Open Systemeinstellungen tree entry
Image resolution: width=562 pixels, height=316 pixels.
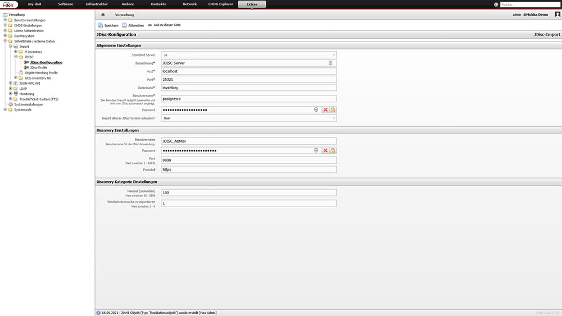29,104
